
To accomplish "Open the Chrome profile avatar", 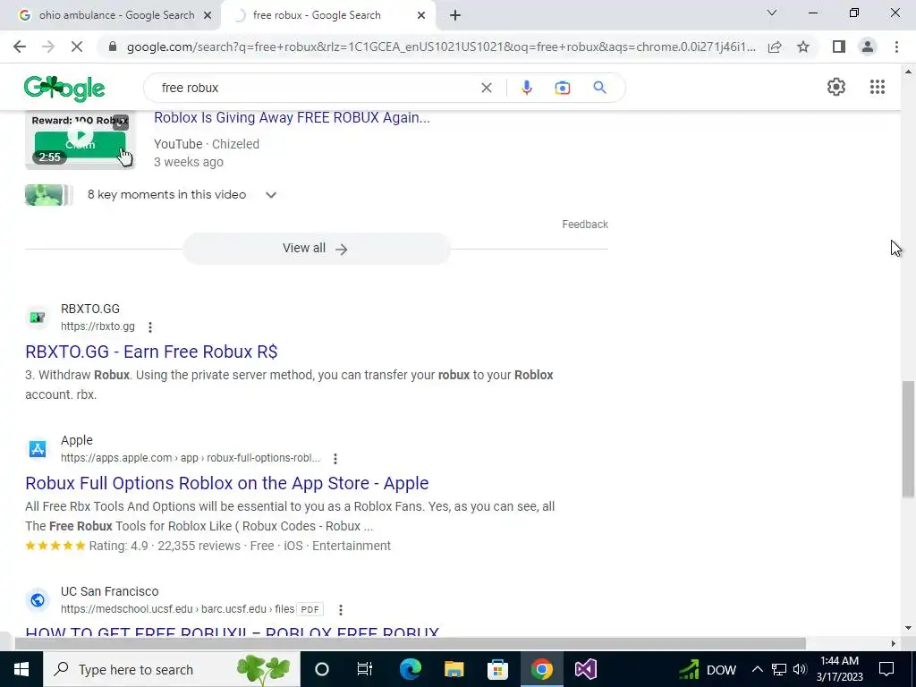I will [x=868, y=47].
